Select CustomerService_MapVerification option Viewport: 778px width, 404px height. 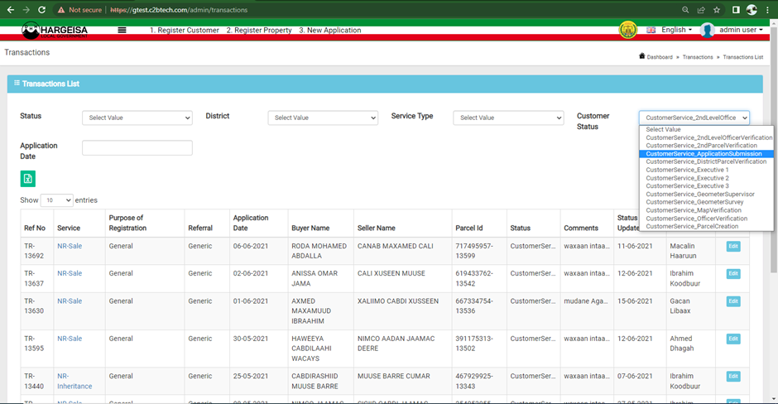[x=707, y=210]
